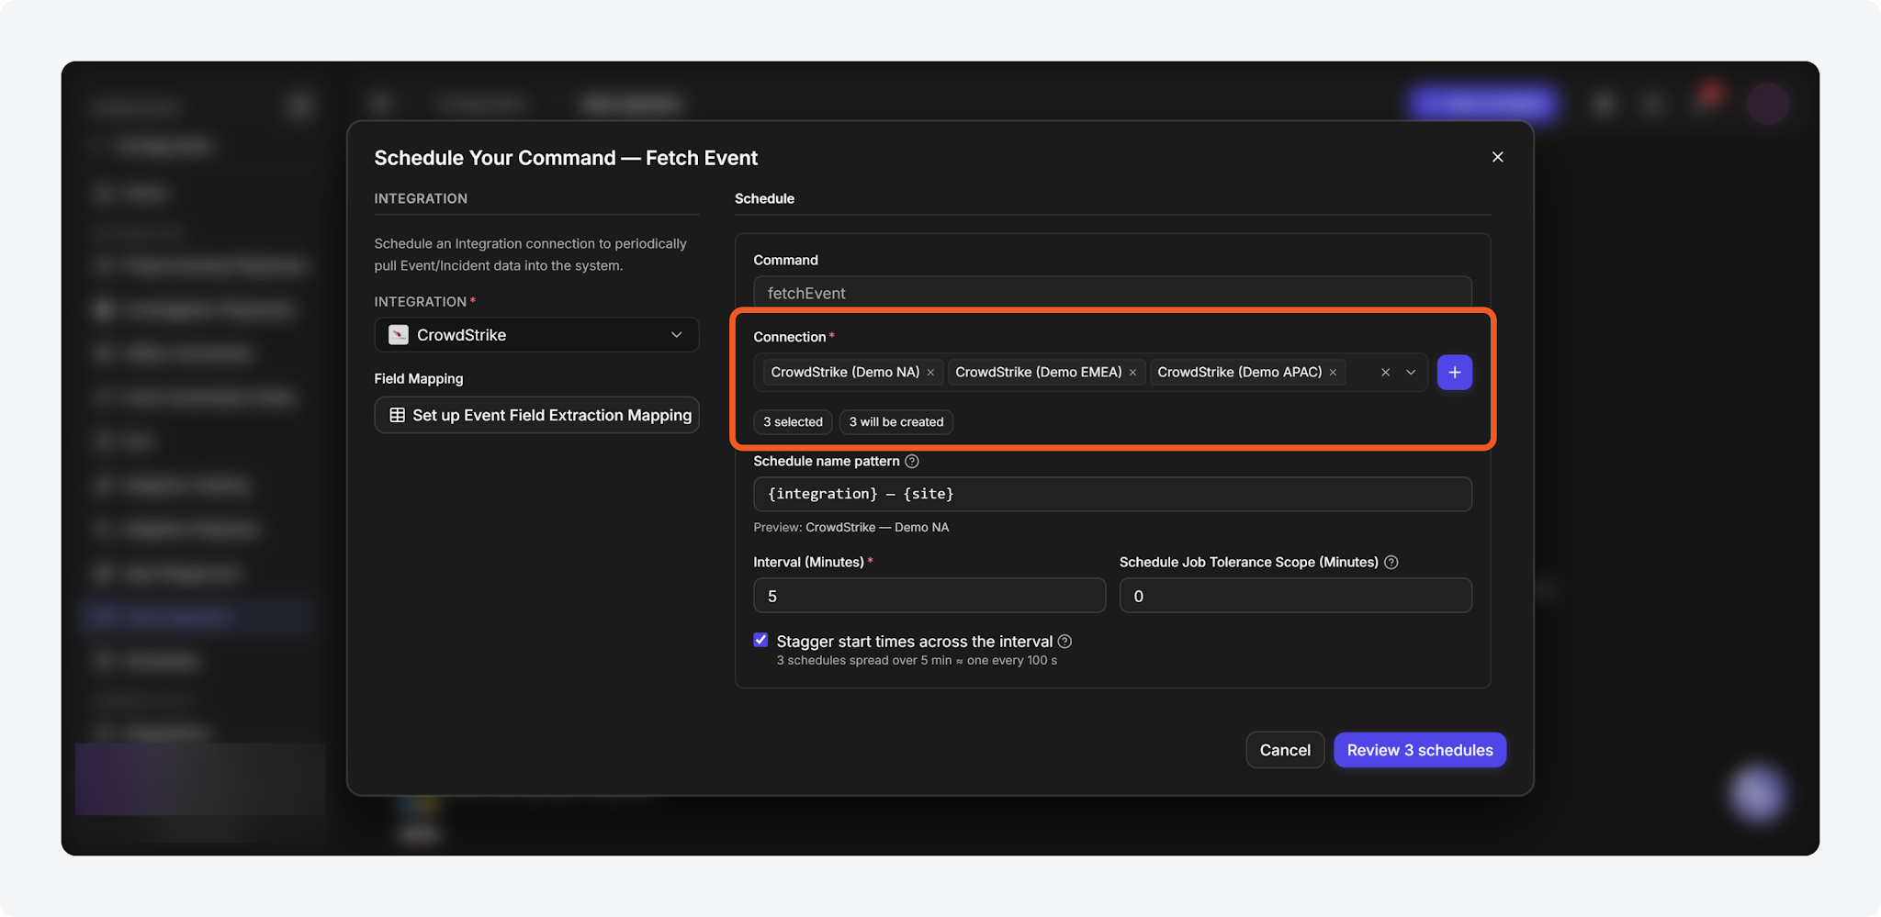The height and width of the screenshot is (917, 1881).
Task: Click the CrowdStrike logo in integration dropdown
Action: 399,335
